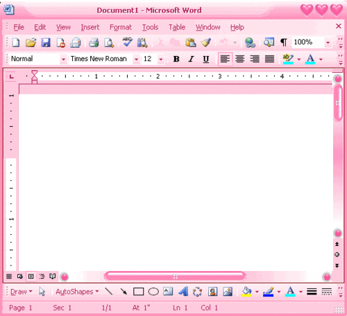Toggle Italic formatting
Viewport: 347px width, 316px height.
(191, 59)
